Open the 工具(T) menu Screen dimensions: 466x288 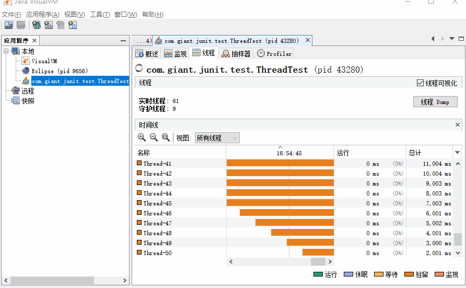pyautogui.click(x=100, y=15)
